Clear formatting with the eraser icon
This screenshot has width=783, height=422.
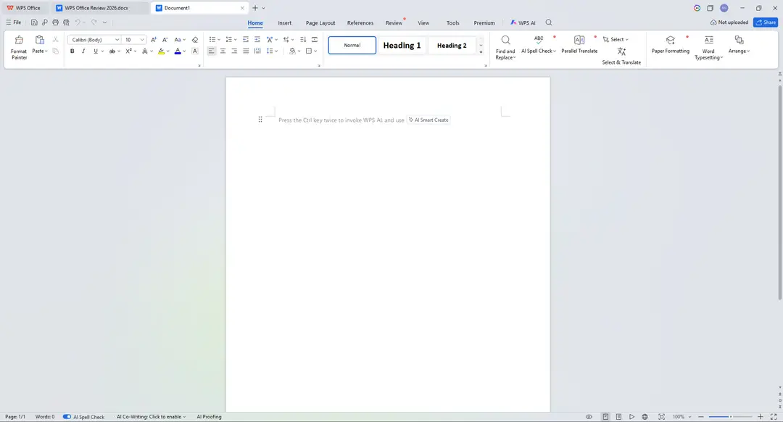point(195,39)
